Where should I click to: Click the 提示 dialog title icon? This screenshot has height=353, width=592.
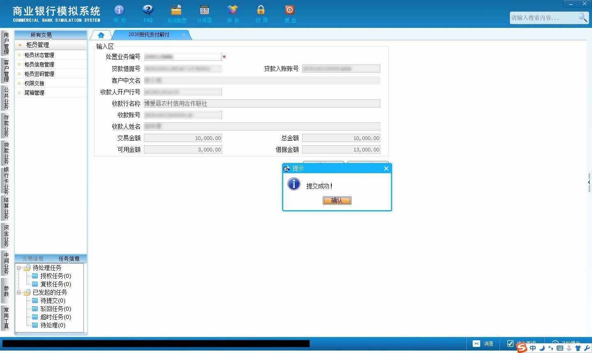click(x=287, y=168)
